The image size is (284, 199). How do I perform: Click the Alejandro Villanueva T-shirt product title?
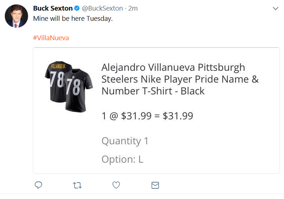[x=180, y=79]
